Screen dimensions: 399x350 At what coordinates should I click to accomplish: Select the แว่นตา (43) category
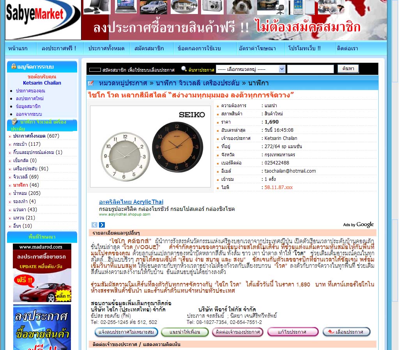[25, 209]
